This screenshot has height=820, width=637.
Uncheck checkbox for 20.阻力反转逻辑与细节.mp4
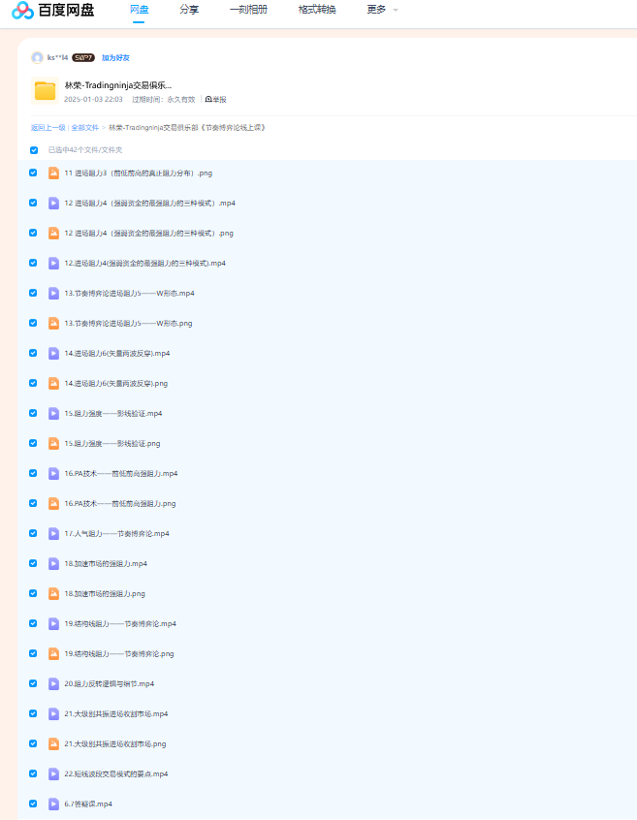33,683
